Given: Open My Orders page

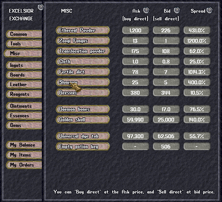Looking at the screenshot, I should point(24,165).
